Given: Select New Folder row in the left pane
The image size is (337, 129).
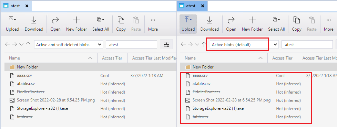Looking at the screenshot, I should point(91,67).
